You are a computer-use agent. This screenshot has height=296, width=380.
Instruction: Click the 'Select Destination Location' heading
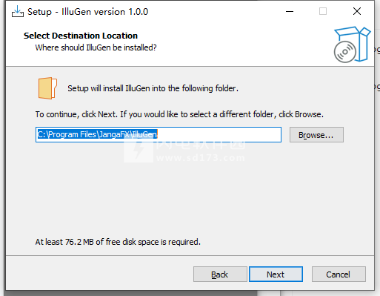[81, 36]
